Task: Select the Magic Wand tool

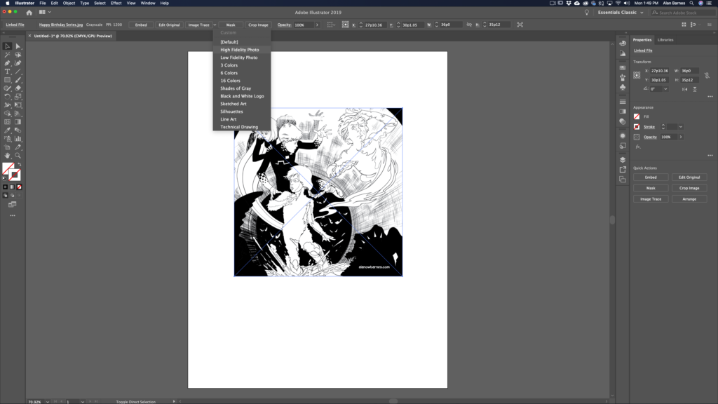Action: 7,55
